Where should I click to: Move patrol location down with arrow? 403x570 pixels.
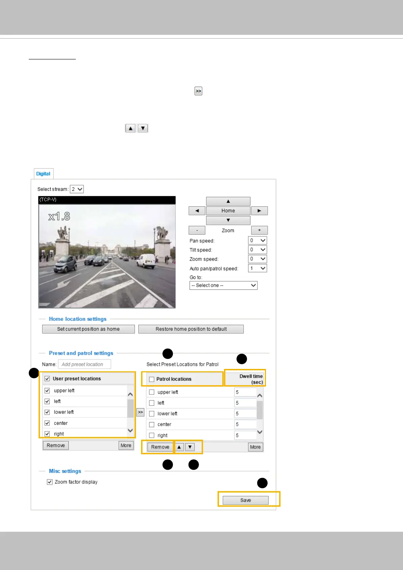pos(190,447)
